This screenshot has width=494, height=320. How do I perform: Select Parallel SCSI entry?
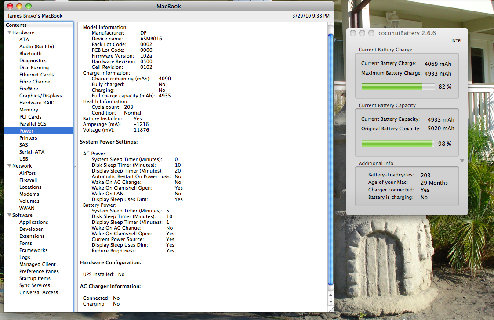pos(33,124)
